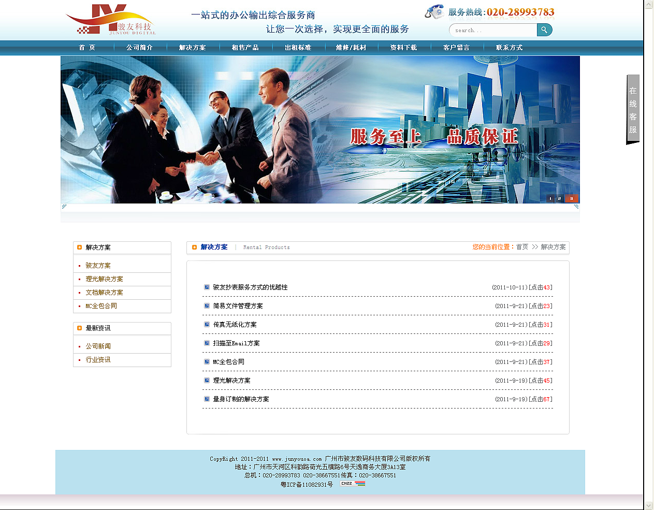Click the telephone hotline icon
This screenshot has width=654, height=510.
(x=434, y=11)
